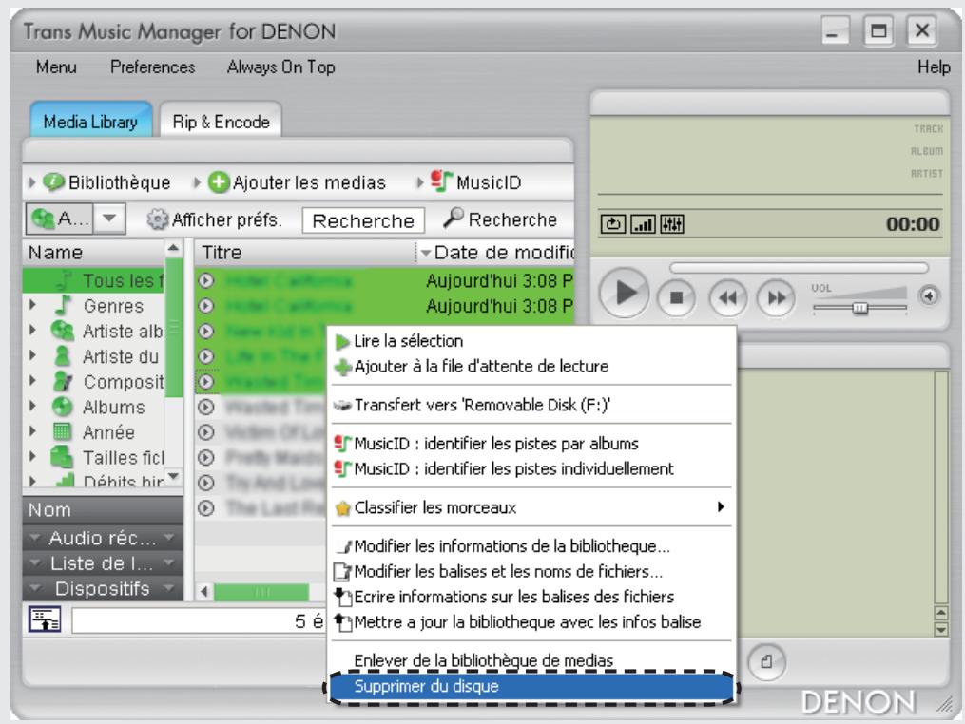Screen dimensions: 965x724
Task: Click the Albums disc icon
Action: point(62,407)
